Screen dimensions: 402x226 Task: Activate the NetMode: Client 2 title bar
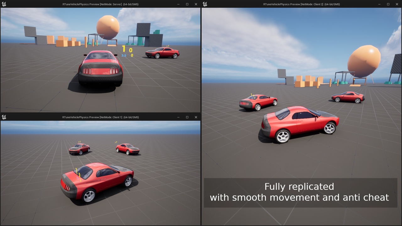coord(301,4)
